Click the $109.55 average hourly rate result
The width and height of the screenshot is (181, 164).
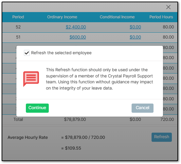(73, 148)
